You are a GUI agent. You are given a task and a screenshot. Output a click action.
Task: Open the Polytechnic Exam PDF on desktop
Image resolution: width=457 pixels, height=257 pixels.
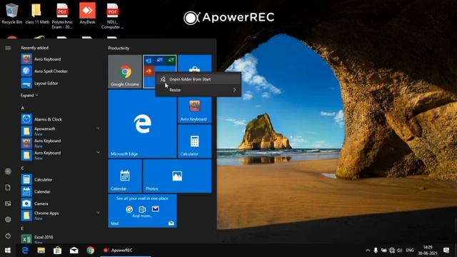click(x=62, y=16)
